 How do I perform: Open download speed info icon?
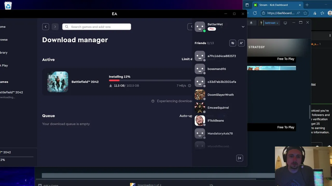[x=189, y=86]
